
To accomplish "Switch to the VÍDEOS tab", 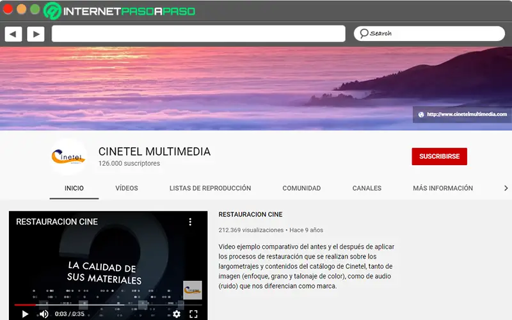I will [x=127, y=188].
